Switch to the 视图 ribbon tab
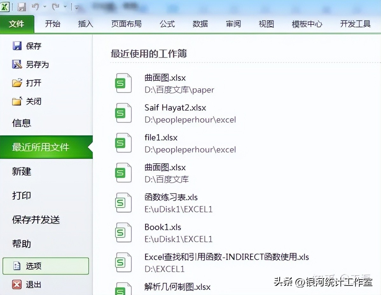 tap(266, 24)
